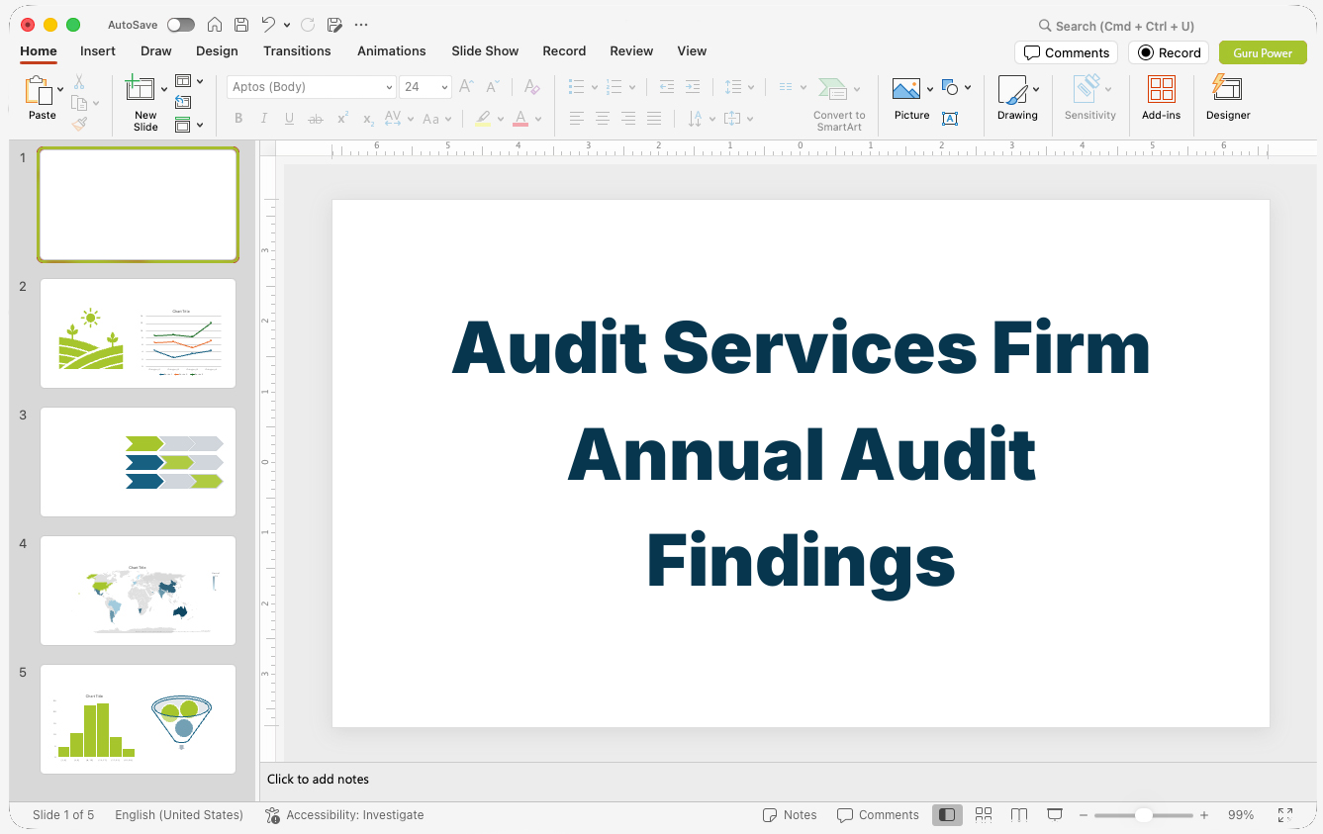Clear all formatting with eraser icon

(x=532, y=87)
